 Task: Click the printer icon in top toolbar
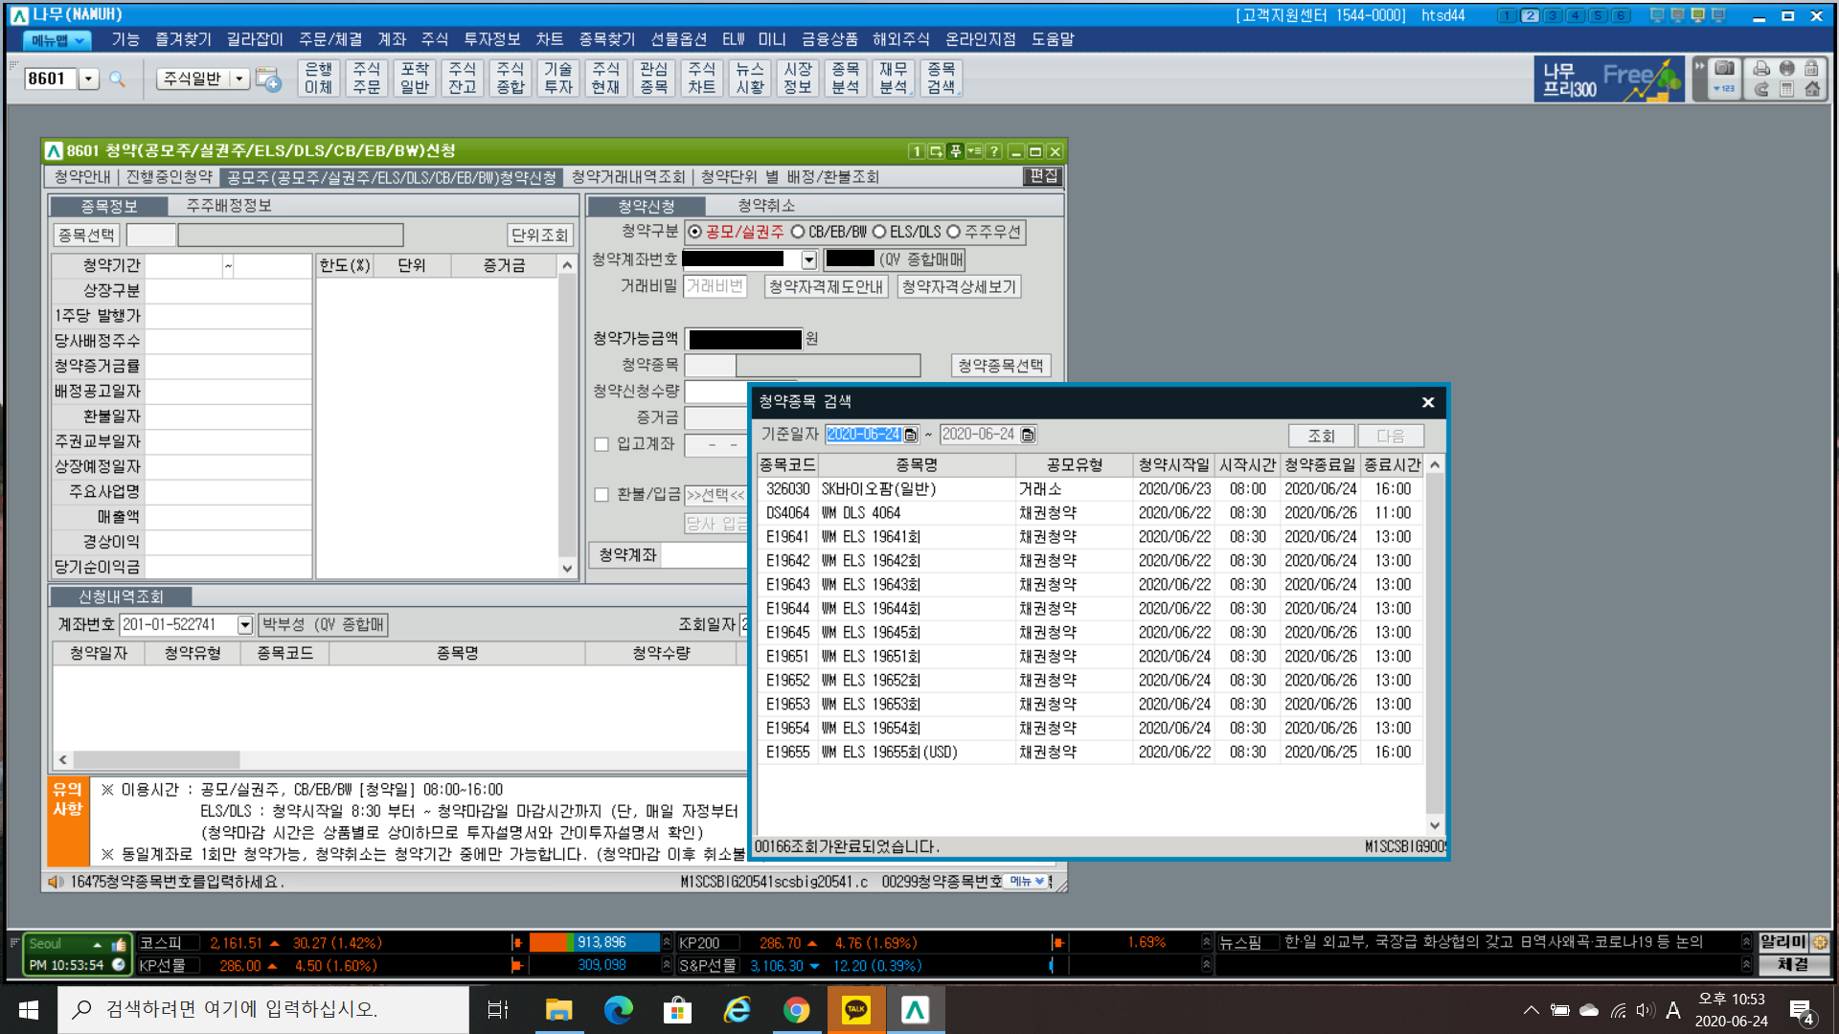(1761, 69)
